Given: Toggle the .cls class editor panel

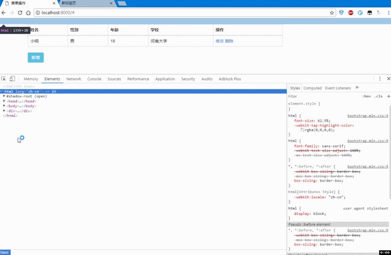Looking at the screenshot, I should click(378, 96).
